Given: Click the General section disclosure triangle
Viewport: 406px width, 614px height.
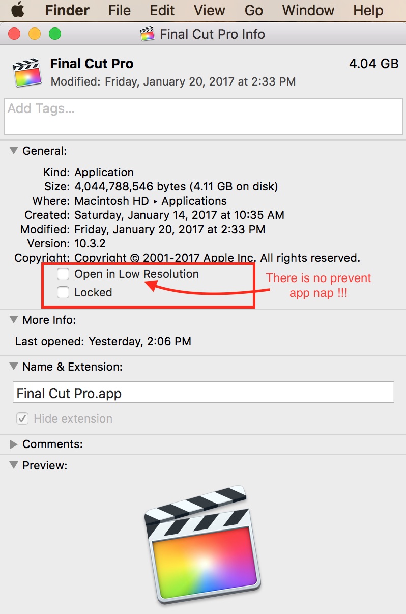Looking at the screenshot, I should point(13,151).
